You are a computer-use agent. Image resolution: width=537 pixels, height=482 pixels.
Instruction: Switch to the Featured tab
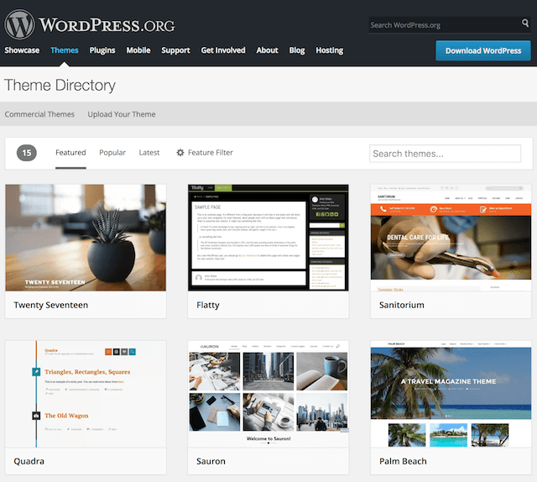point(70,153)
